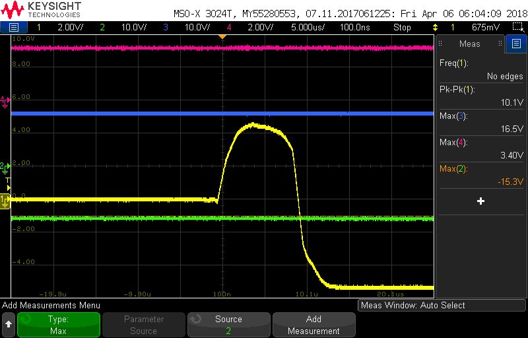The width and height of the screenshot is (528, 338).
Task: Click the disabled Parameter Source softkey
Action: 143,325
